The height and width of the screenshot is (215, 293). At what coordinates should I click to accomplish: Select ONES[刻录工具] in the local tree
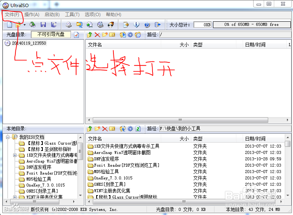point(42,191)
